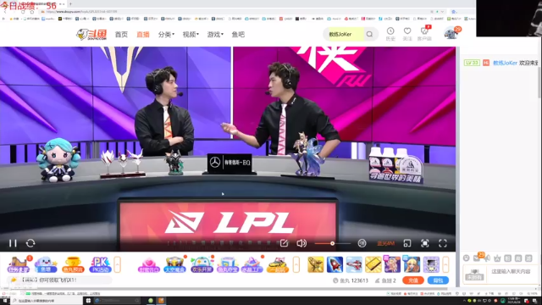Open the video quality selector in player
The height and width of the screenshot is (305, 542).
[x=386, y=243]
